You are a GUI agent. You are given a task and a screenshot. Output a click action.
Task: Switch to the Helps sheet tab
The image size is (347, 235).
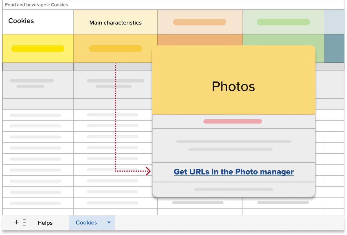tap(45, 223)
